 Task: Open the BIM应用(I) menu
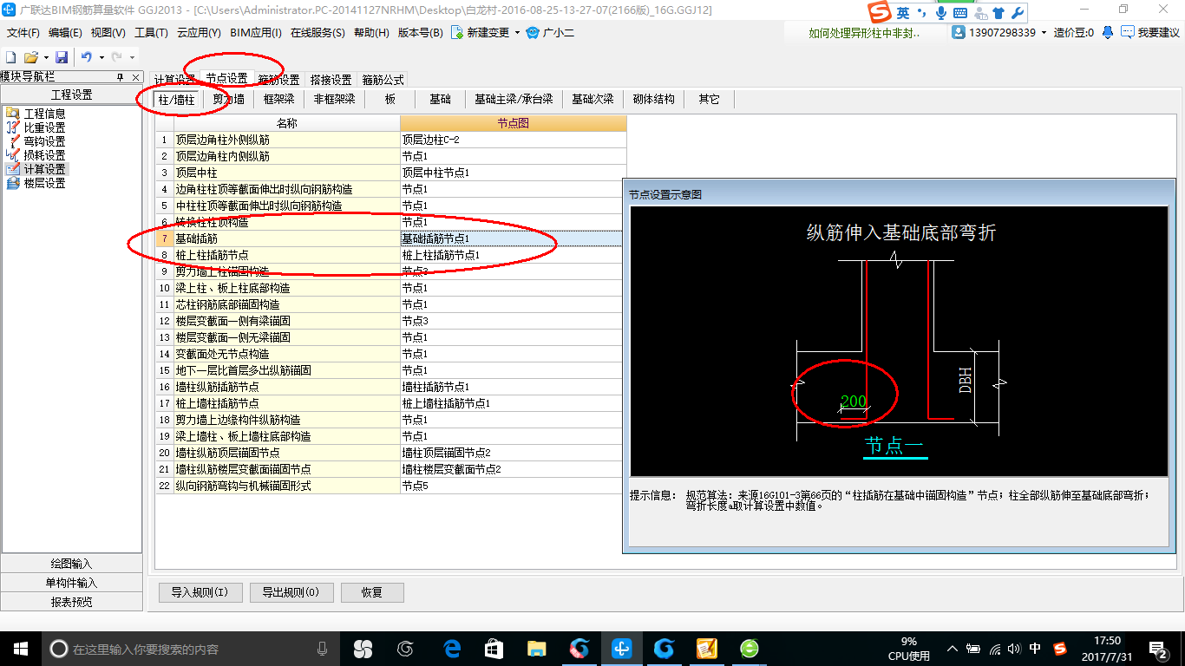256,33
